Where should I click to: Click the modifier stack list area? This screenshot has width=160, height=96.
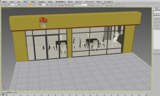pyautogui.click(x=157, y=39)
